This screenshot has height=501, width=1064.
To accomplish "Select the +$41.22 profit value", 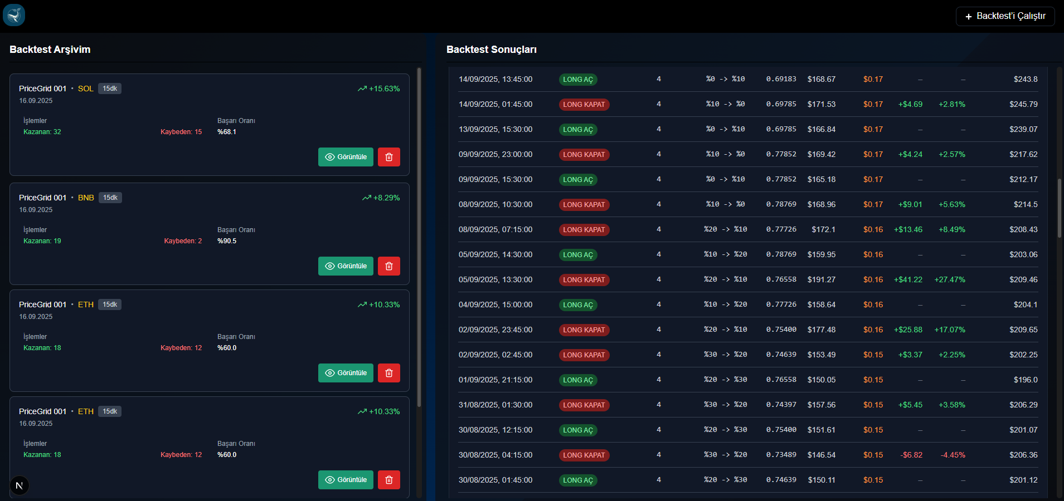I will (x=908, y=279).
